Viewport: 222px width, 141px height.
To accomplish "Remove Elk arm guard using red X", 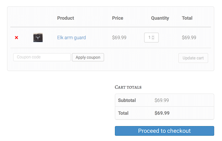I will pyautogui.click(x=16, y=38).
